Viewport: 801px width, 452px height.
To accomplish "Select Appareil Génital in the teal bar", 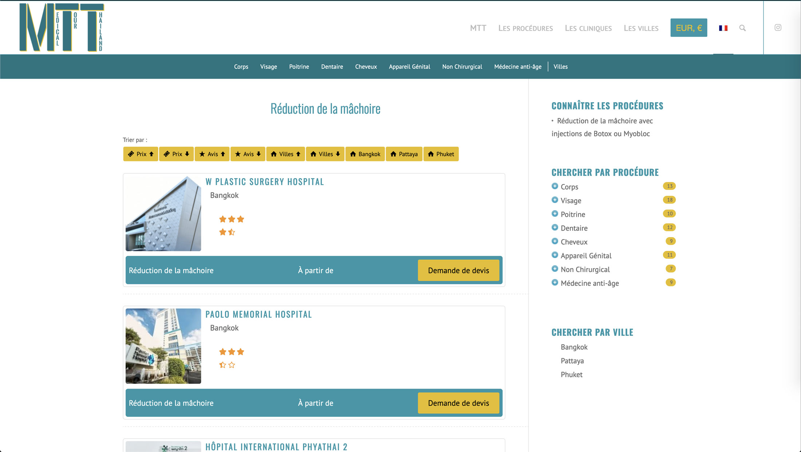I will [x=409, y=67].
